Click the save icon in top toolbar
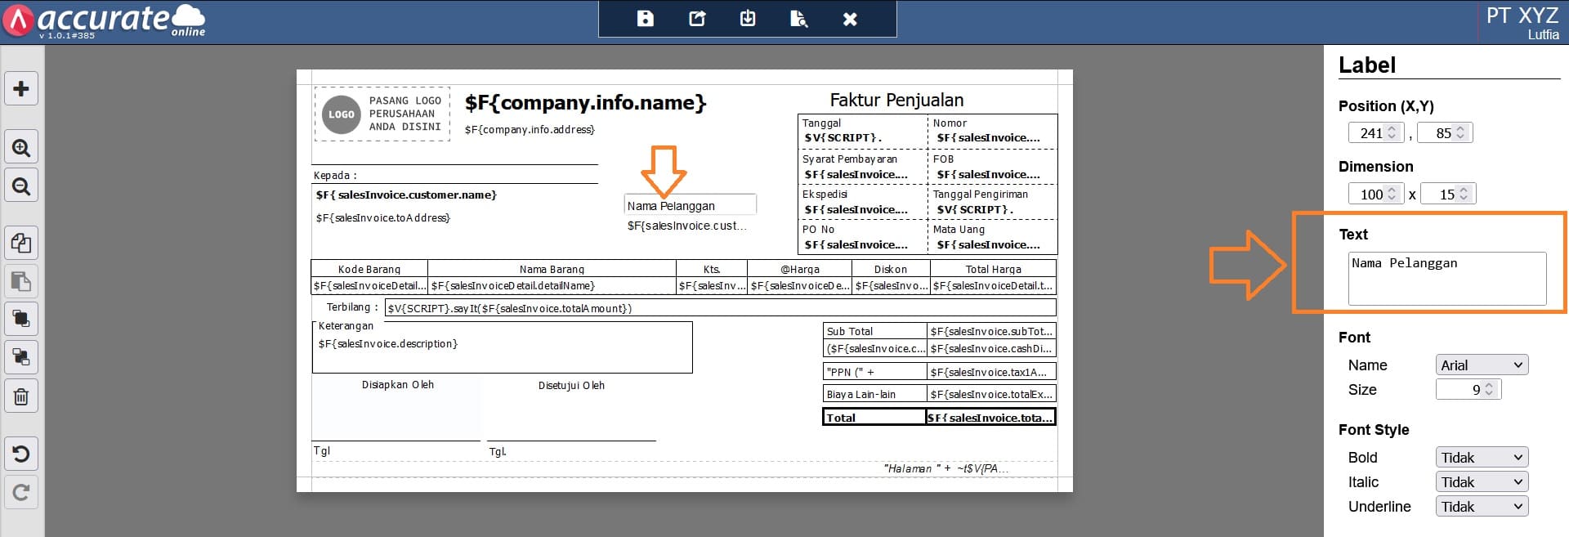The height and width of the screenshot is (537, 1569). click(645, 19)
